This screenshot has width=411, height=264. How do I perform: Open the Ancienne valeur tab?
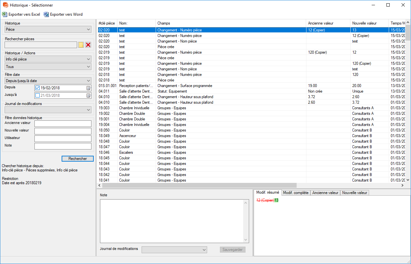pos(325,193)
